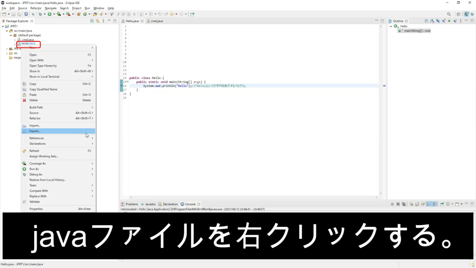This screenshot has width=476, height=268.
Task: Open the Run button dropdown arrow
Action: pyautogui.click(x=54, y=14)
